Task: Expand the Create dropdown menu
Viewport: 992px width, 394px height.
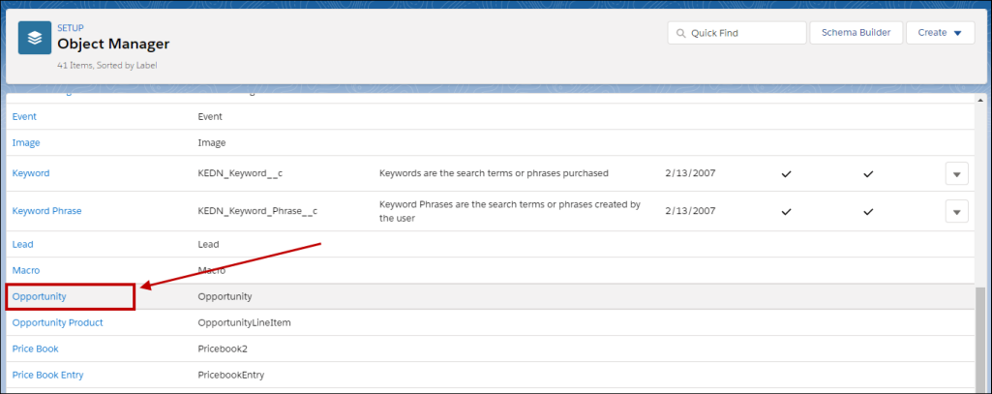Action: point(939,33)
